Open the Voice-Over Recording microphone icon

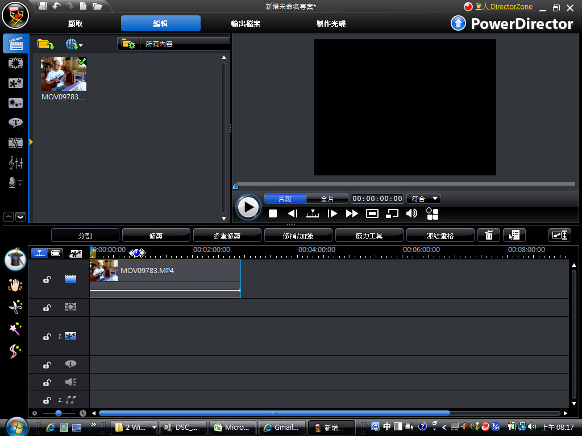pyautogui.click(x=15, y=182)
